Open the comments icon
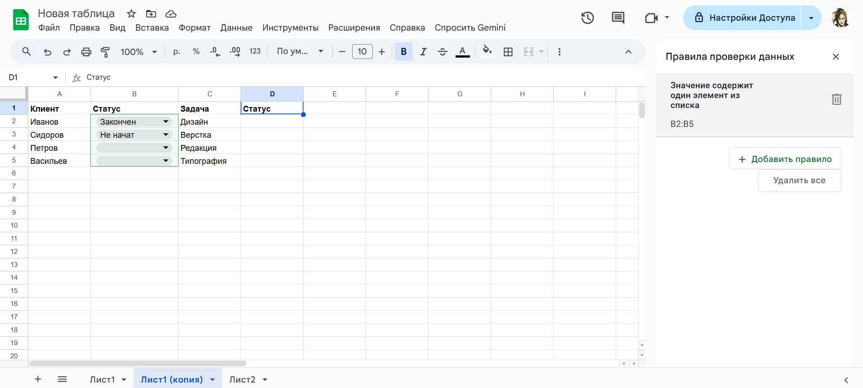Viewport: 863px width, 388px height. pyautogui.click(x=618, y=18)
